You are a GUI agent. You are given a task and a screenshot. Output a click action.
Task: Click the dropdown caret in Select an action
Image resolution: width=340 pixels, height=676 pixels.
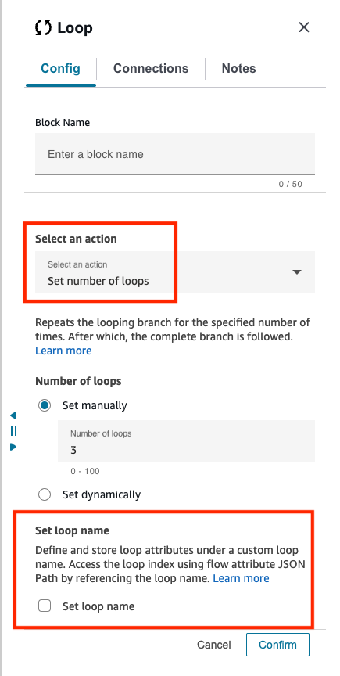[297, 272]
